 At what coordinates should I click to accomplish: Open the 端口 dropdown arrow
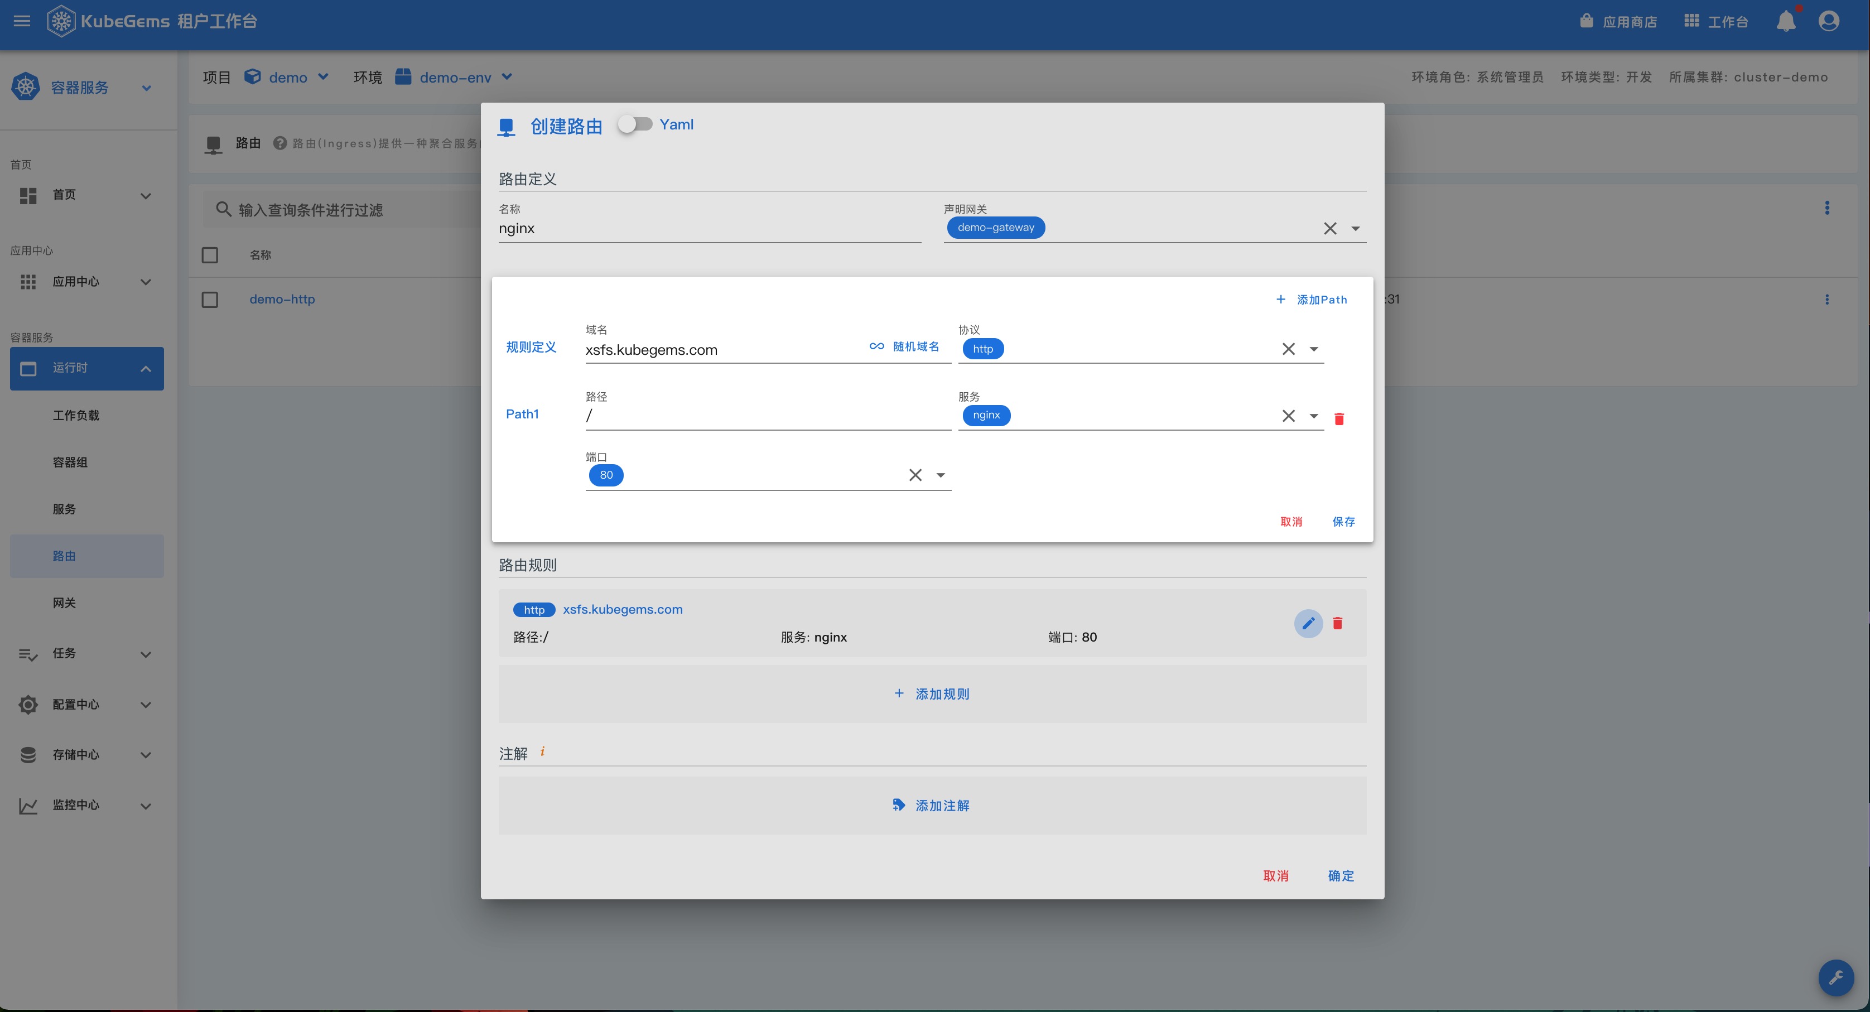[941, 475]
